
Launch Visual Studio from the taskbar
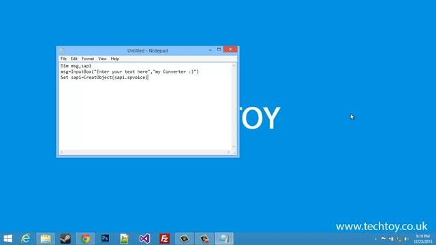(x=144, y=239)
